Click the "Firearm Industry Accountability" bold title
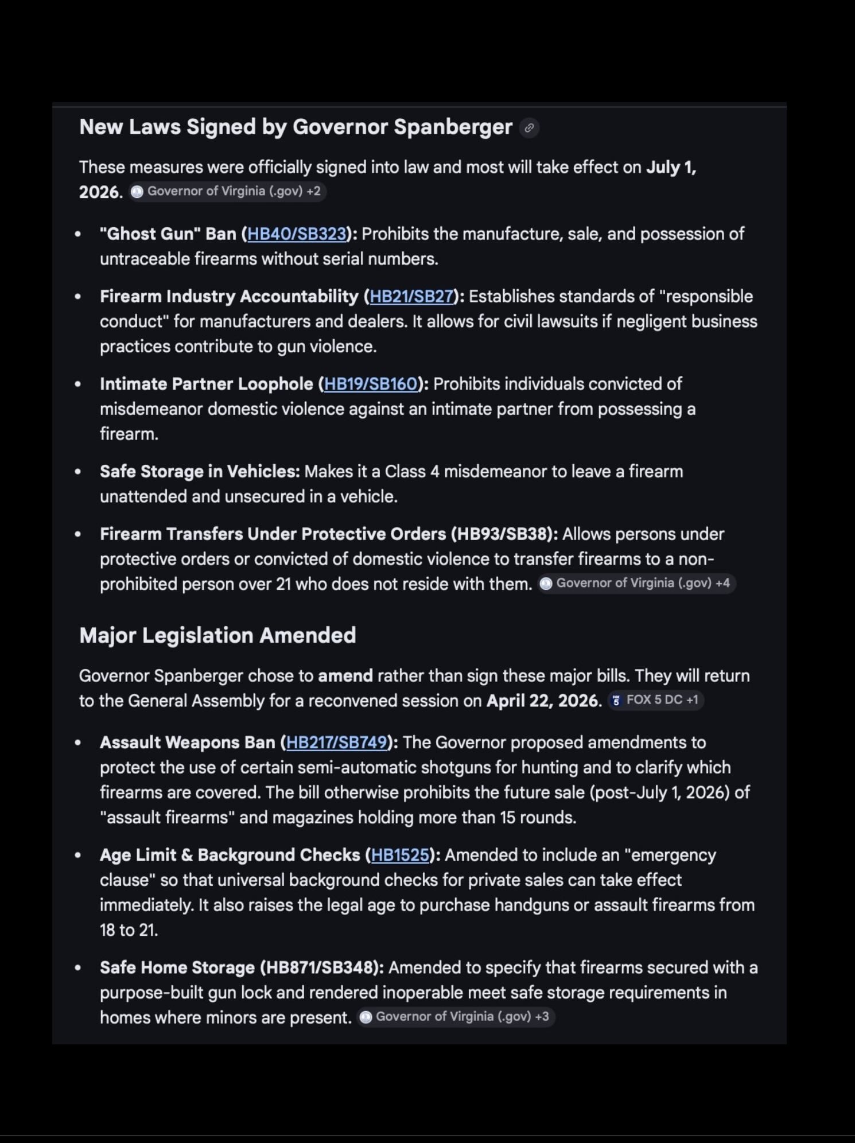 tap(229, 297)
